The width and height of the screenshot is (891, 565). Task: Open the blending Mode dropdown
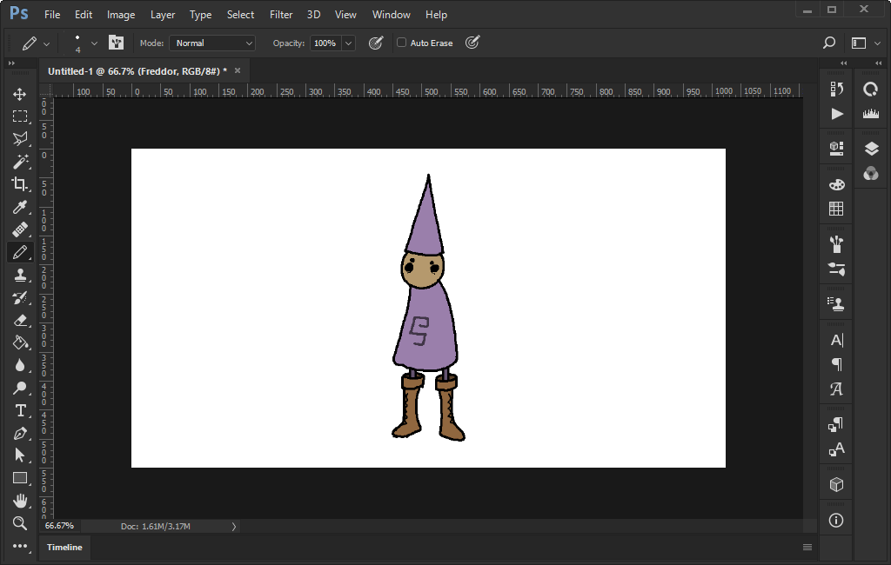[212, 43]
